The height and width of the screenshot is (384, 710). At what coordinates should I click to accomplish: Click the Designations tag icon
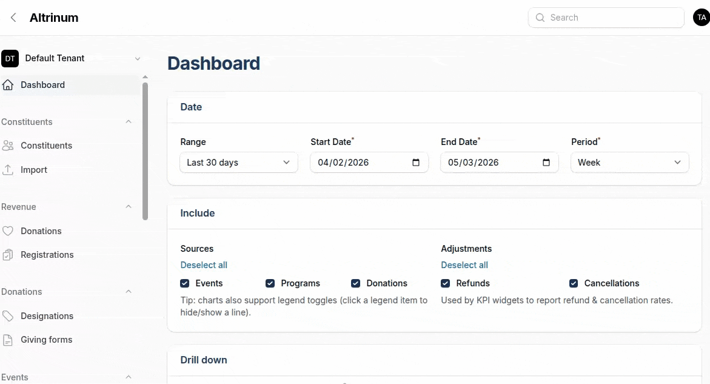pos(8,315)
